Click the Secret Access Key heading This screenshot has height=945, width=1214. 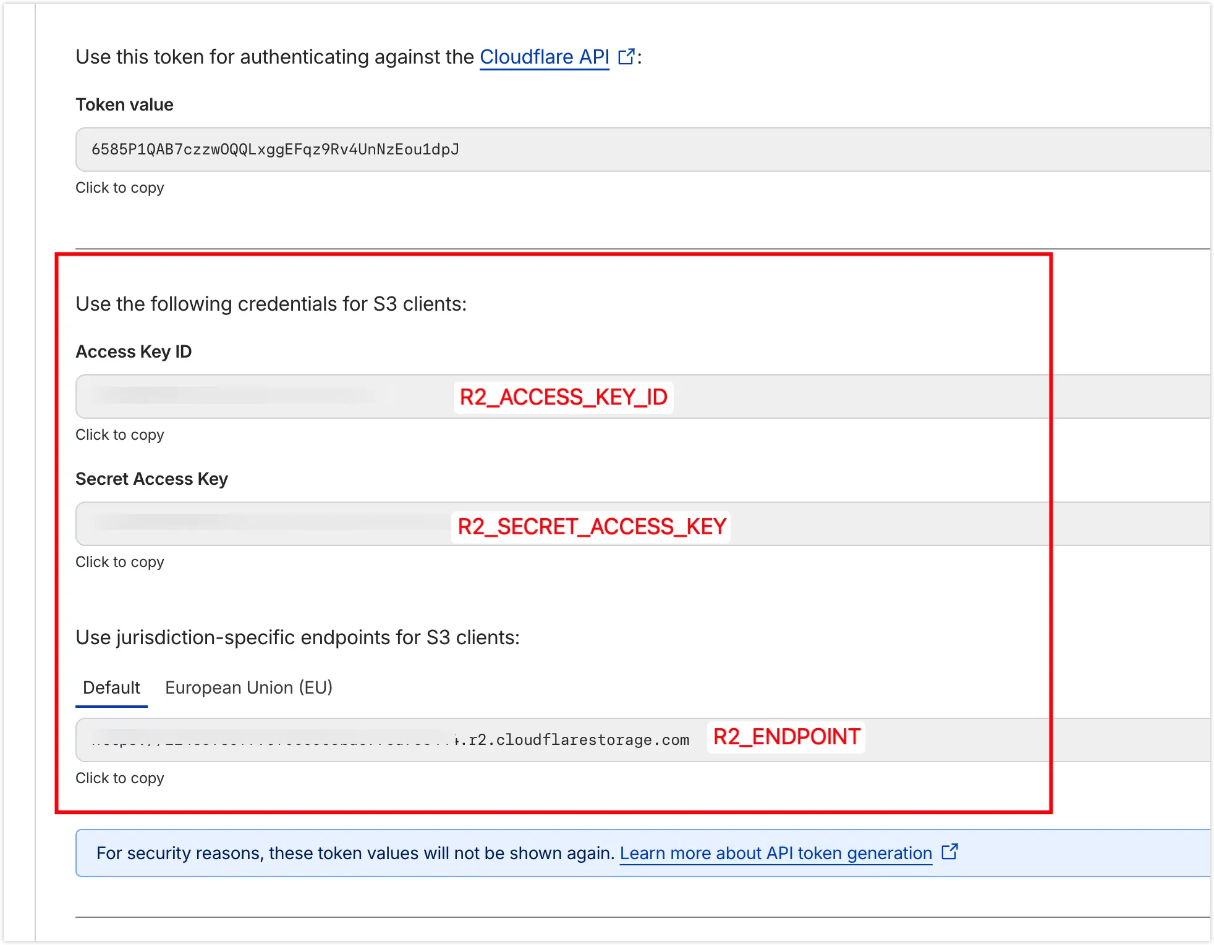[151, 479]
